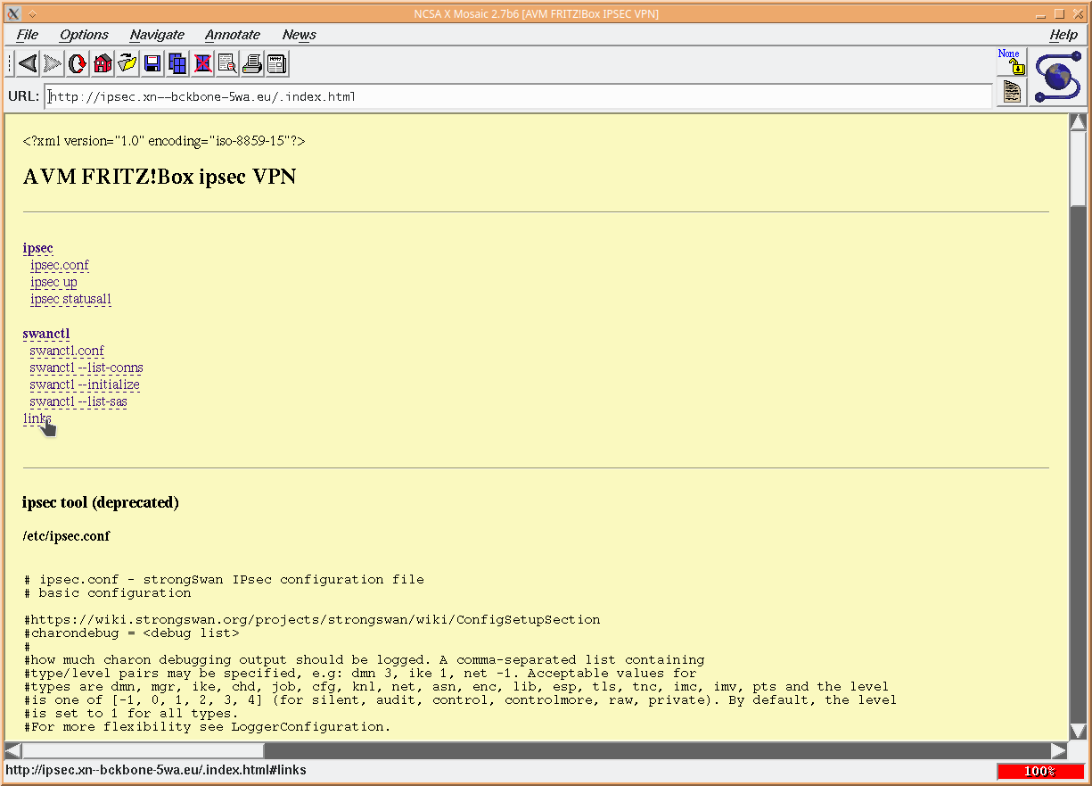Image resolution: width=1092 pixels, height=786 pixels.
Task: Open the News menu
Action: [300, 35]
